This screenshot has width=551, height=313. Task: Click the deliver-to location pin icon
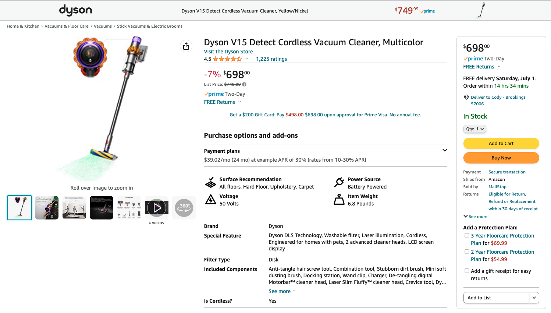click(466, 97)
